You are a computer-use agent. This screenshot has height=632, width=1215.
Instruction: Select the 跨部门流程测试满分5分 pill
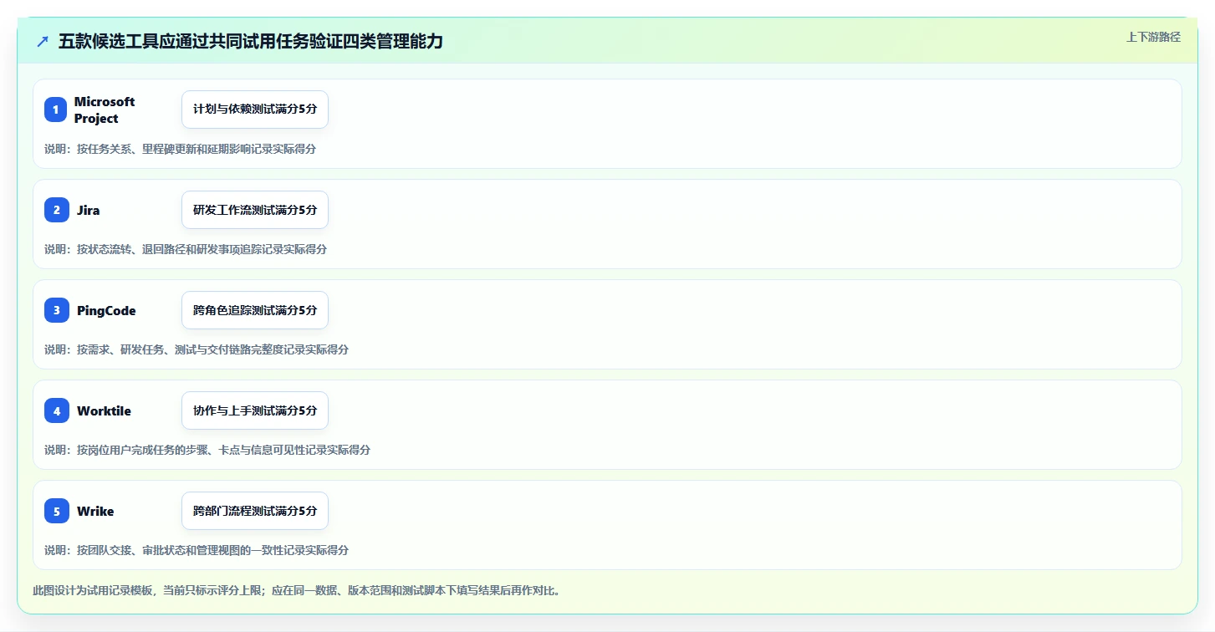(255, 511)
